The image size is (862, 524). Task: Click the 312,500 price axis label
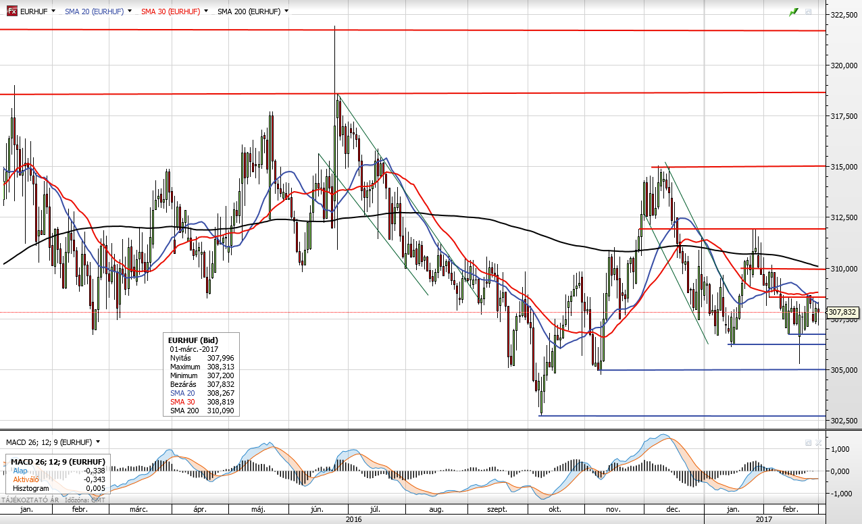[x=843, y=217]
